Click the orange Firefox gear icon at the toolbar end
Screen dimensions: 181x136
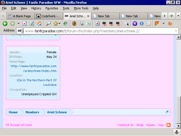pos(170,24)
